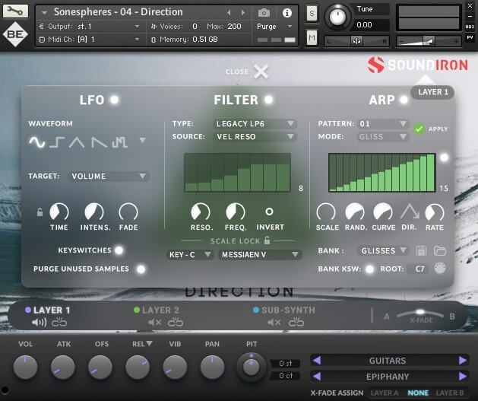Select previous EPIPHANY sound arrow
The height and width of the screenshot is (401, 478).
coord(317,377)
